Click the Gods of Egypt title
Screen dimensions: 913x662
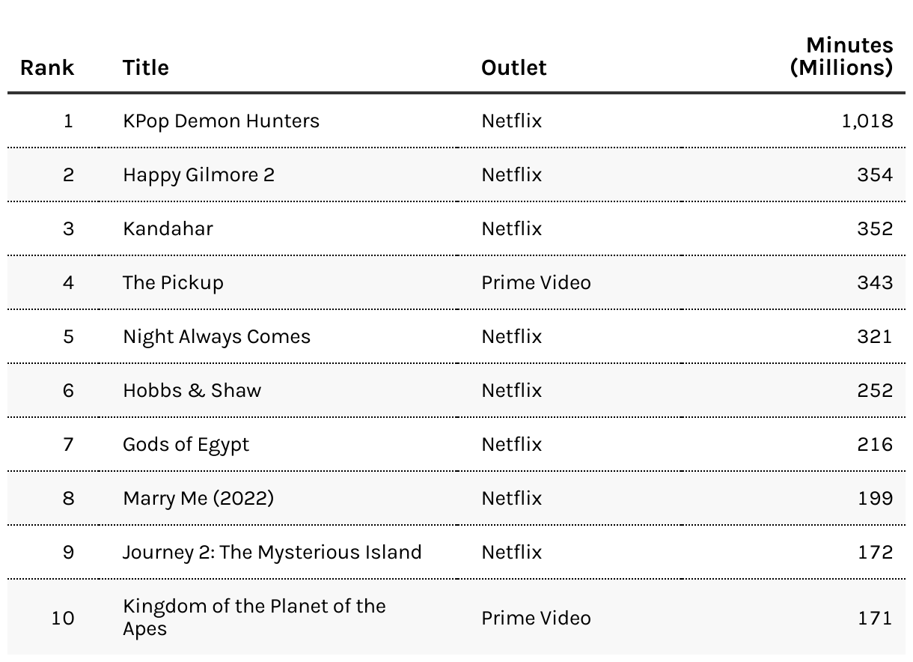pyautogui.click(x=186, y=444)
